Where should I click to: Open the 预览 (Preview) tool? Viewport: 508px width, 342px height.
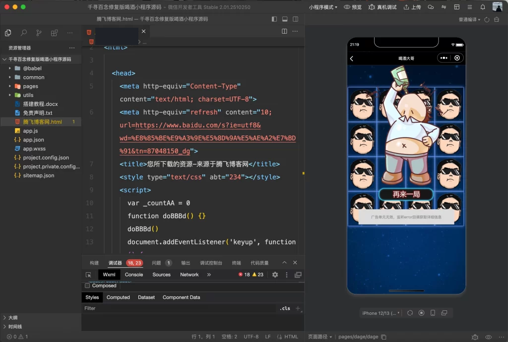coord(352,7)
